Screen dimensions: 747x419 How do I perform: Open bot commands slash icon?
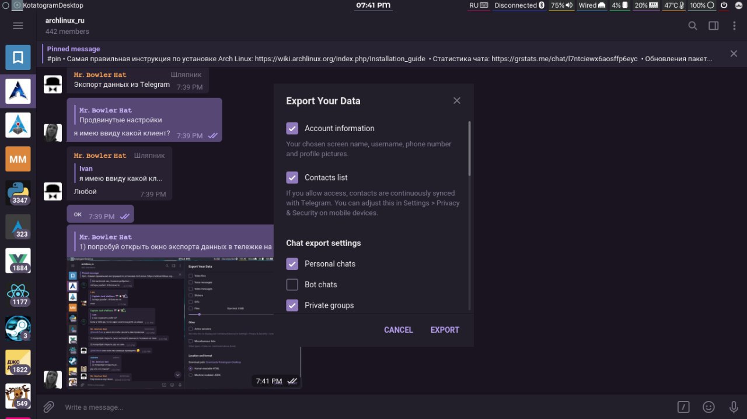click(683, 407)
